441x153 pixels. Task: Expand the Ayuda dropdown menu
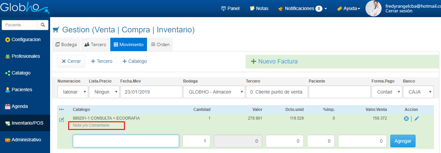(x=348, y=8)
